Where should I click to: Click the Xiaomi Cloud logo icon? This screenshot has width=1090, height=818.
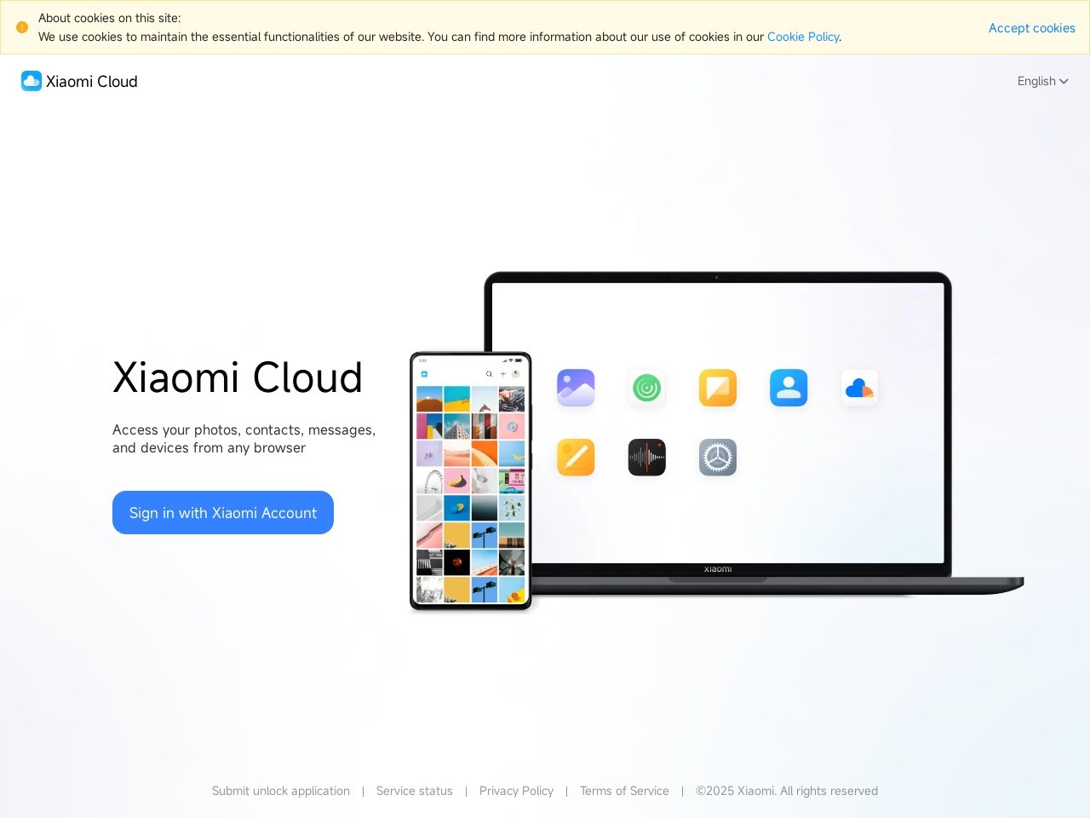click(32, 81)
